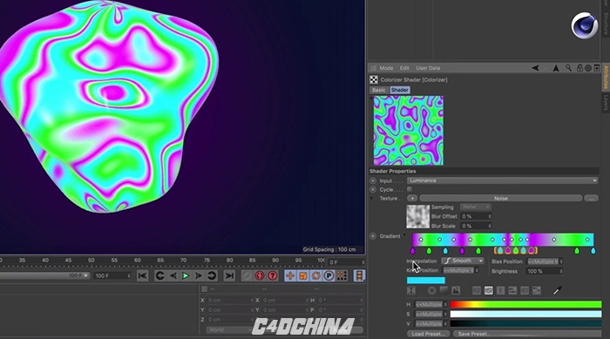Click the Gradient animation dot
This screenshot has width=610, height=339.
(x=373, y=236)
